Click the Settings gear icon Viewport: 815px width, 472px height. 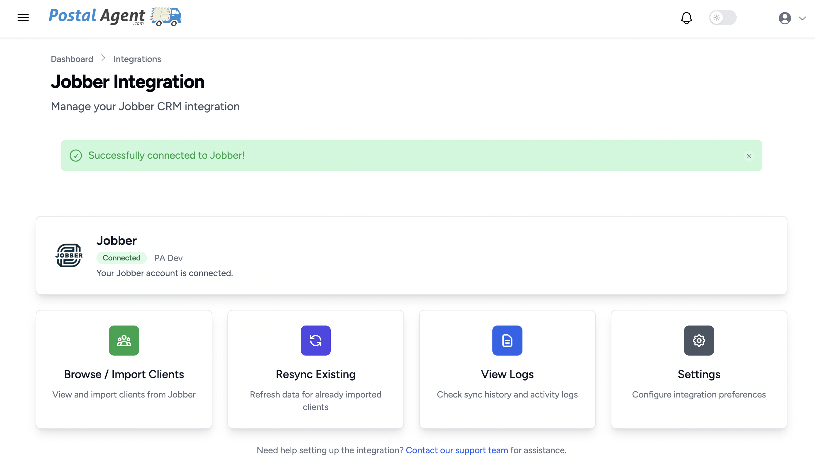[x=698, y=341]
